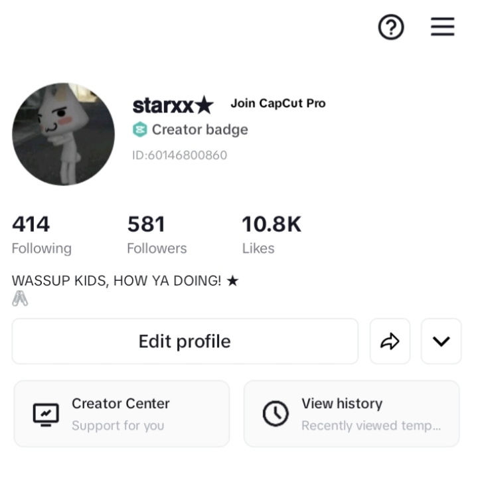Tap the teal Creator badge icon
This screenshot has height=478, width=478.
point(140,129)
